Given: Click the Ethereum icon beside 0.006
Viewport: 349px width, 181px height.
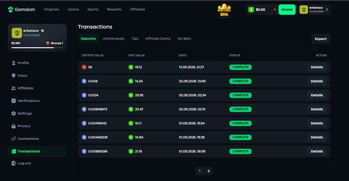Looking at the screenshot, I should (84, 81).
